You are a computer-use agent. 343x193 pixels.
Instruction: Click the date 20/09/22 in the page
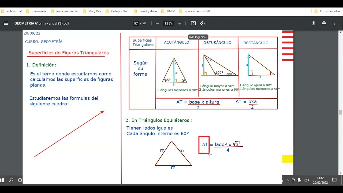(32, 33)
